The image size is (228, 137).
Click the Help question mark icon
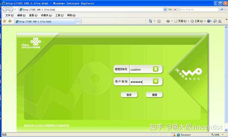209,21
